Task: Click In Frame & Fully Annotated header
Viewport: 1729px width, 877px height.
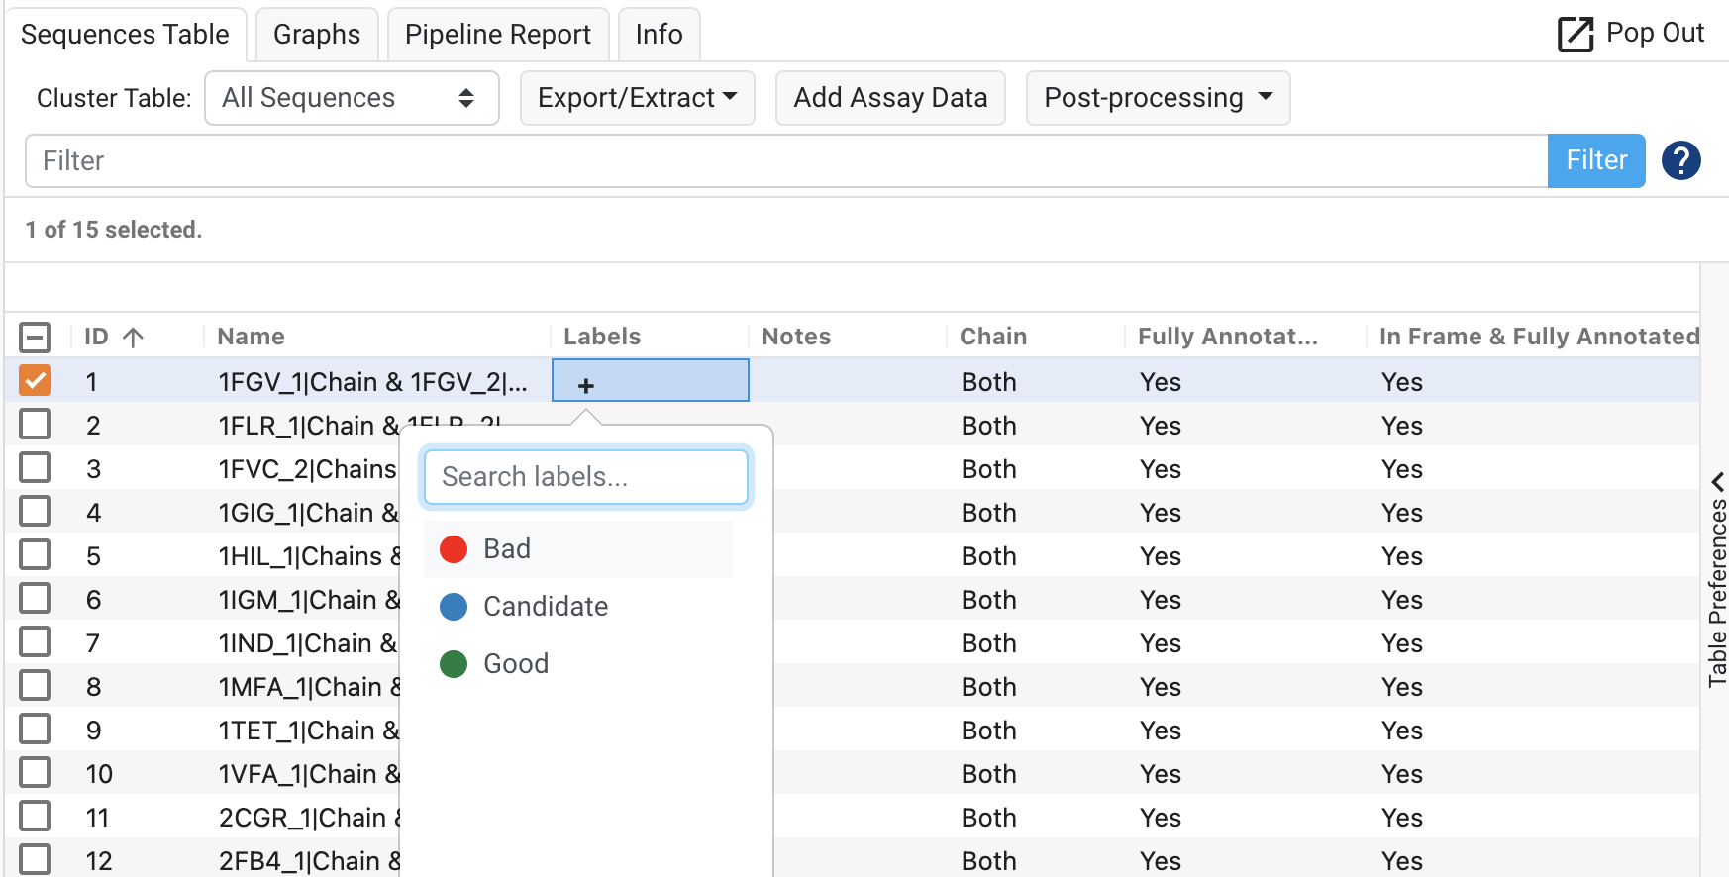Action: pos(1539,337)
